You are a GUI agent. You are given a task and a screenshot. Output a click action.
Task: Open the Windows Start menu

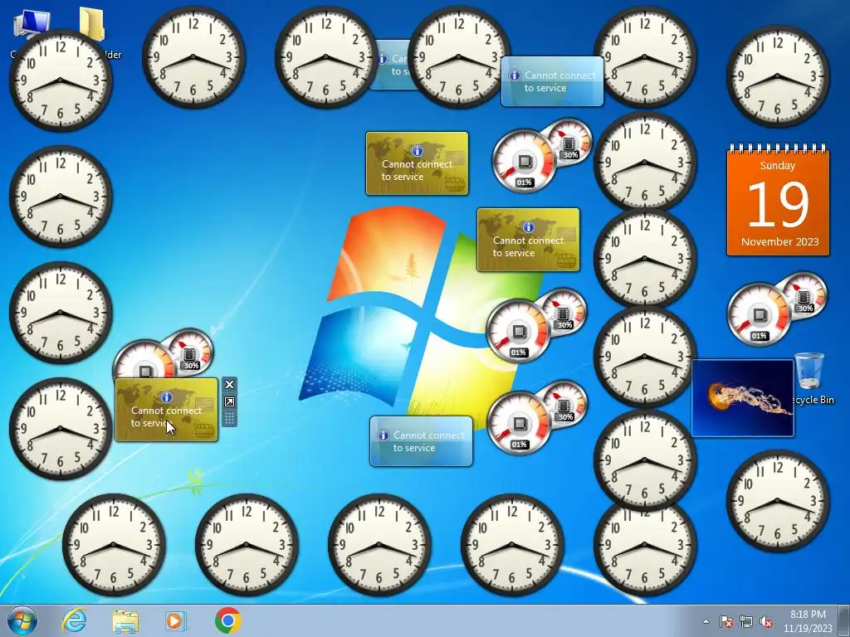[22, 620]
